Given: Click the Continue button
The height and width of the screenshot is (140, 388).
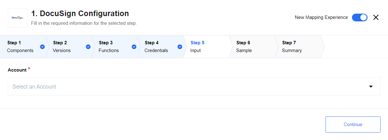Looking at the screenshot, I should (353, 125).
